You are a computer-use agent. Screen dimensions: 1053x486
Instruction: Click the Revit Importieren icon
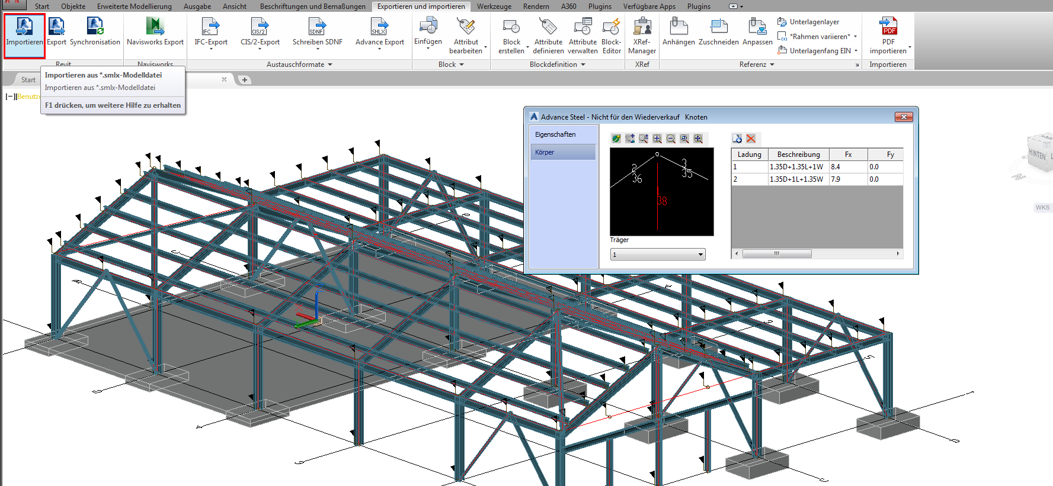(x=24, y=25)
